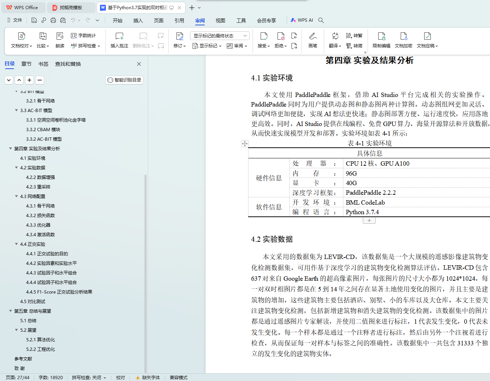Switch to the 书签 navigation tab
490x381 pixels.
(43, 64)
